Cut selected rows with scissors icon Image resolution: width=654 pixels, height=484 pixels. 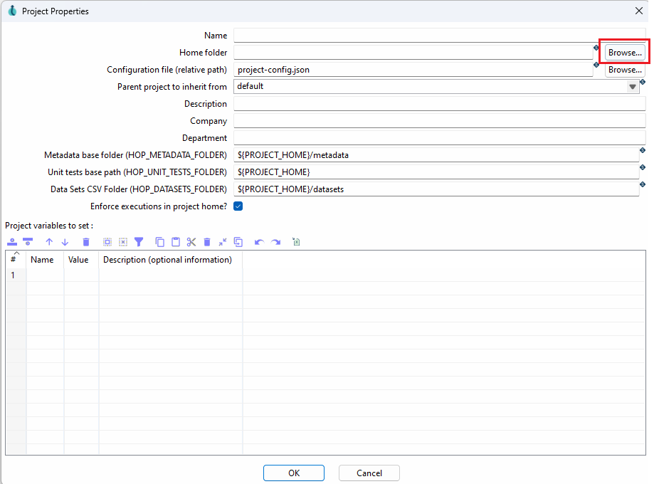pyautogui.click(x=191, y=242)
